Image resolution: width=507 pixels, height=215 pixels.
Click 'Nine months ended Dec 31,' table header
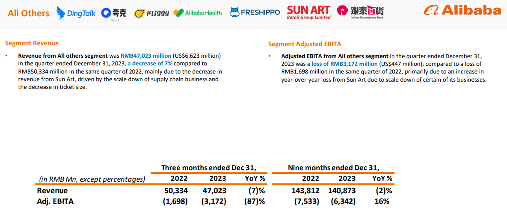coord(333,168)
